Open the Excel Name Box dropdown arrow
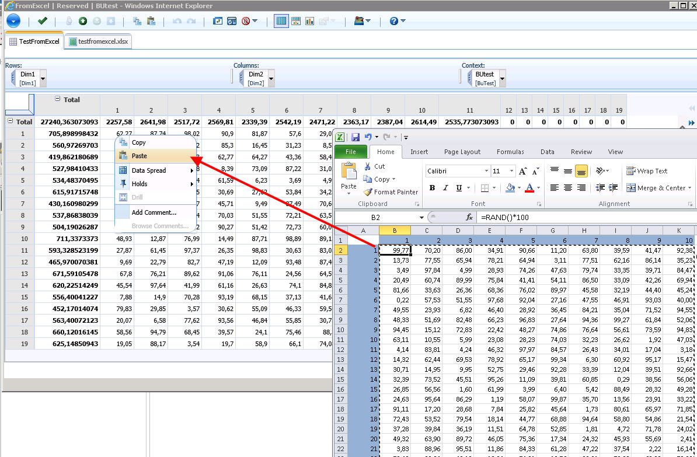The width and height of the screenshot is (697, 457). tap(421, 217)
